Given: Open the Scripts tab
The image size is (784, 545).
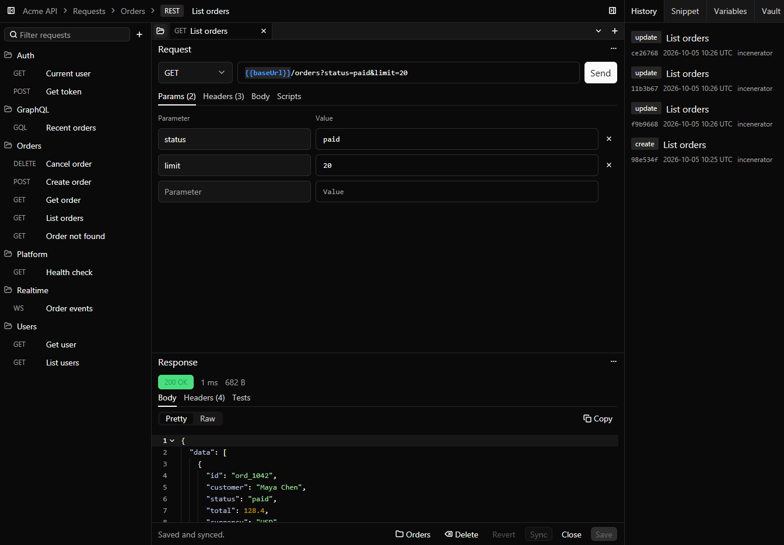Looking at the screenshot, I should coord(289,96).
